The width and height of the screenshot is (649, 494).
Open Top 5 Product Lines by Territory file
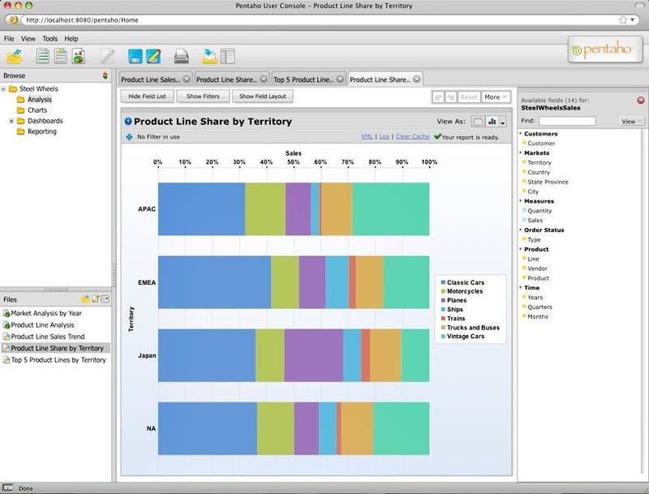point(58,360)
